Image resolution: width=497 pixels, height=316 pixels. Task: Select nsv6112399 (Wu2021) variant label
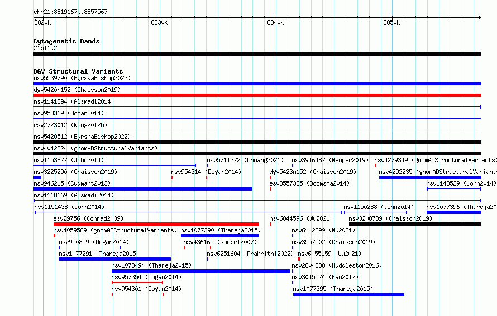click(323, 230)
